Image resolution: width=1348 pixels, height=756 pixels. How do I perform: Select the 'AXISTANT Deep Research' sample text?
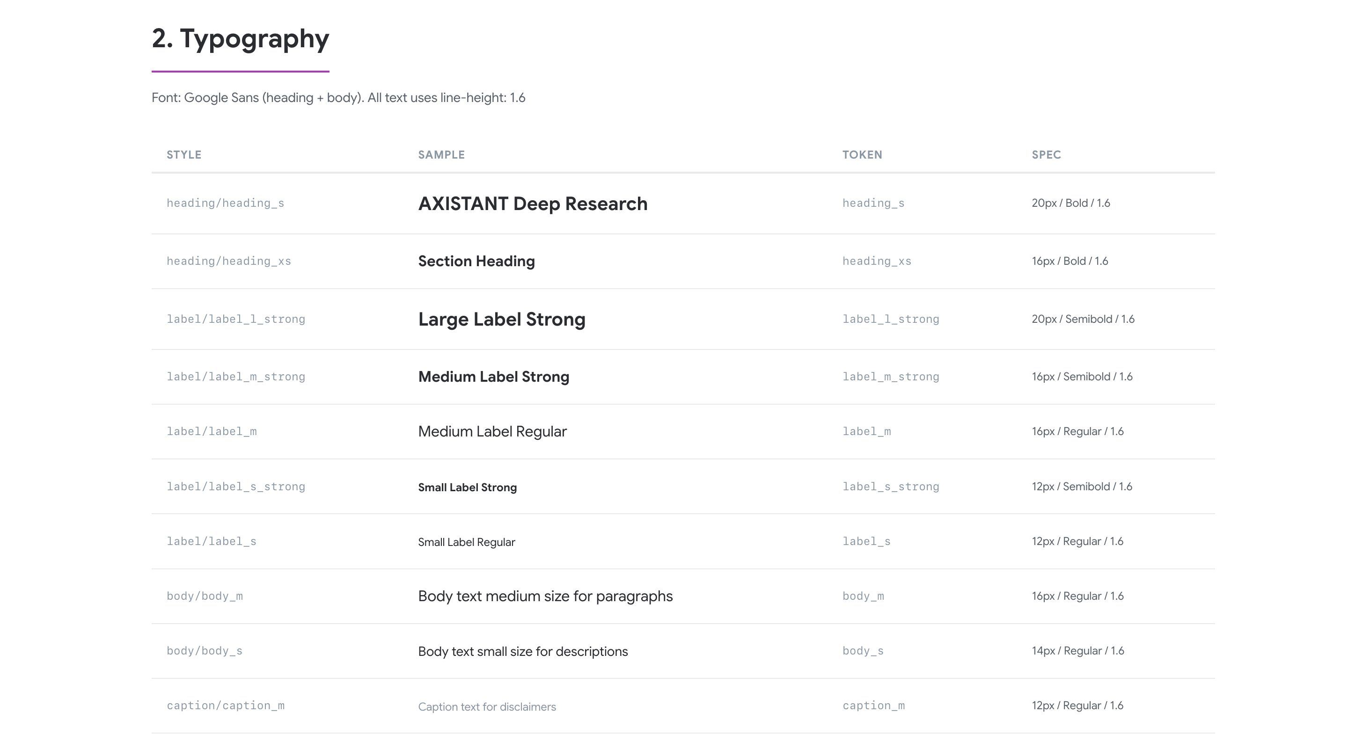coord(532,204)
